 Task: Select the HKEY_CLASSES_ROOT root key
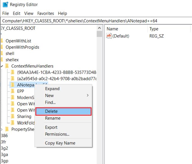(18, 28)
